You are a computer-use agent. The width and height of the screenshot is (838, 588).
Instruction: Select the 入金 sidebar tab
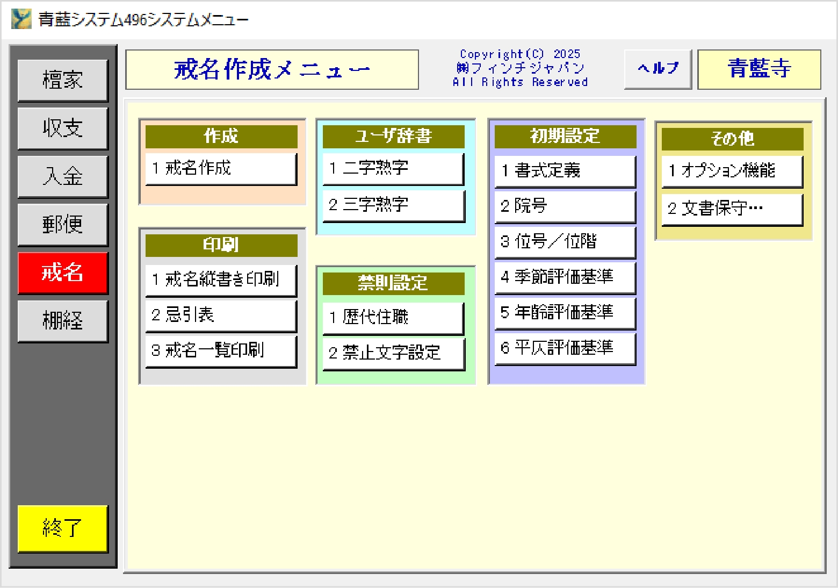(63, 176)
